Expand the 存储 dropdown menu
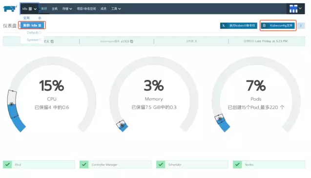 [x=67, y=9]
